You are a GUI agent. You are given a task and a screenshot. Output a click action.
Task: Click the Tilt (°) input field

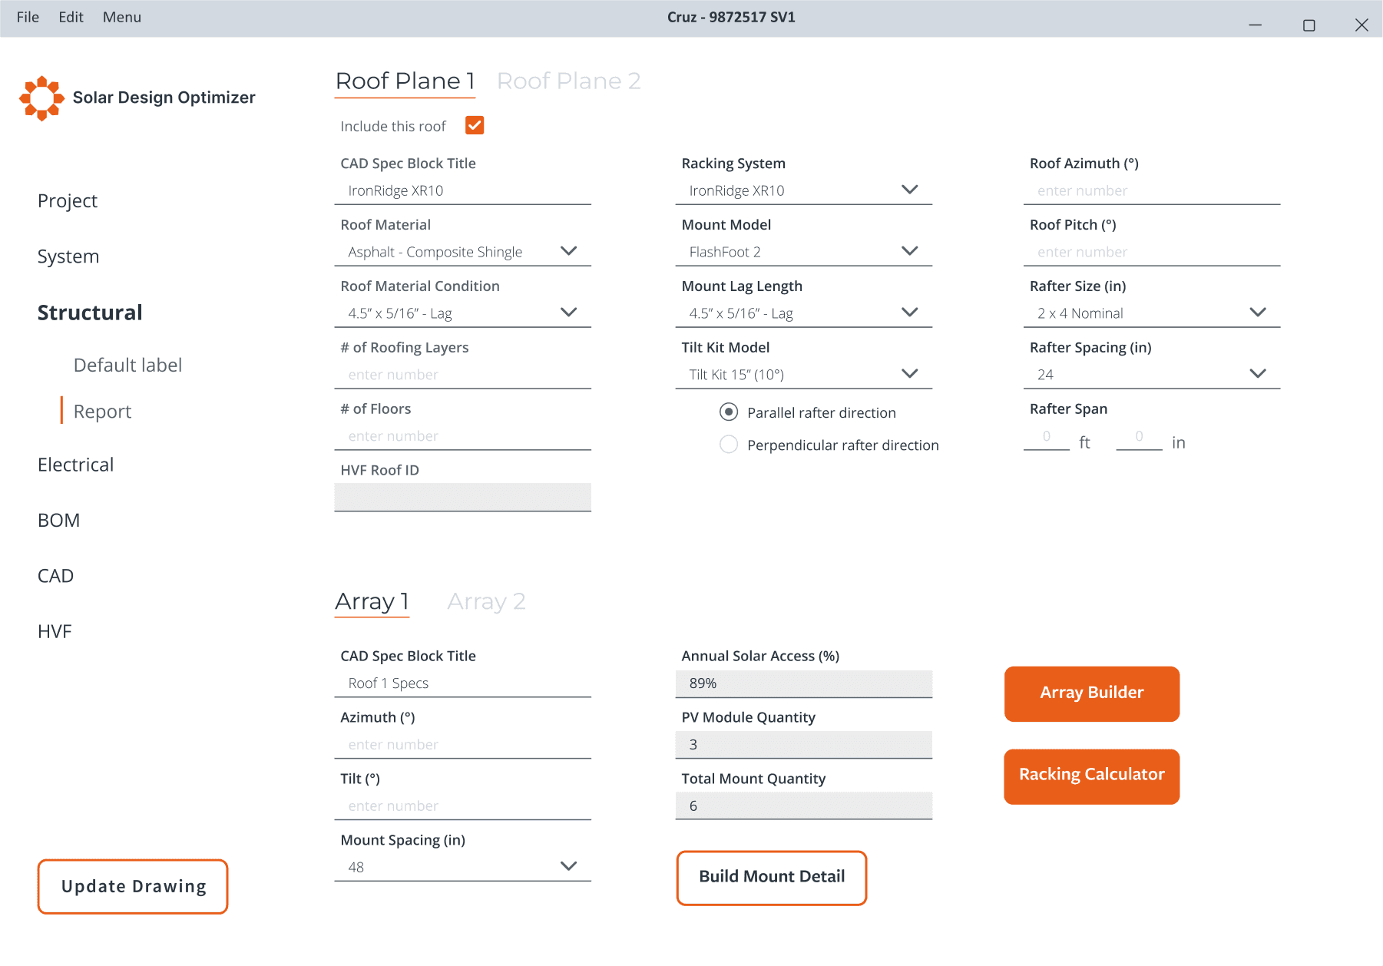click(x=462, y=806)
